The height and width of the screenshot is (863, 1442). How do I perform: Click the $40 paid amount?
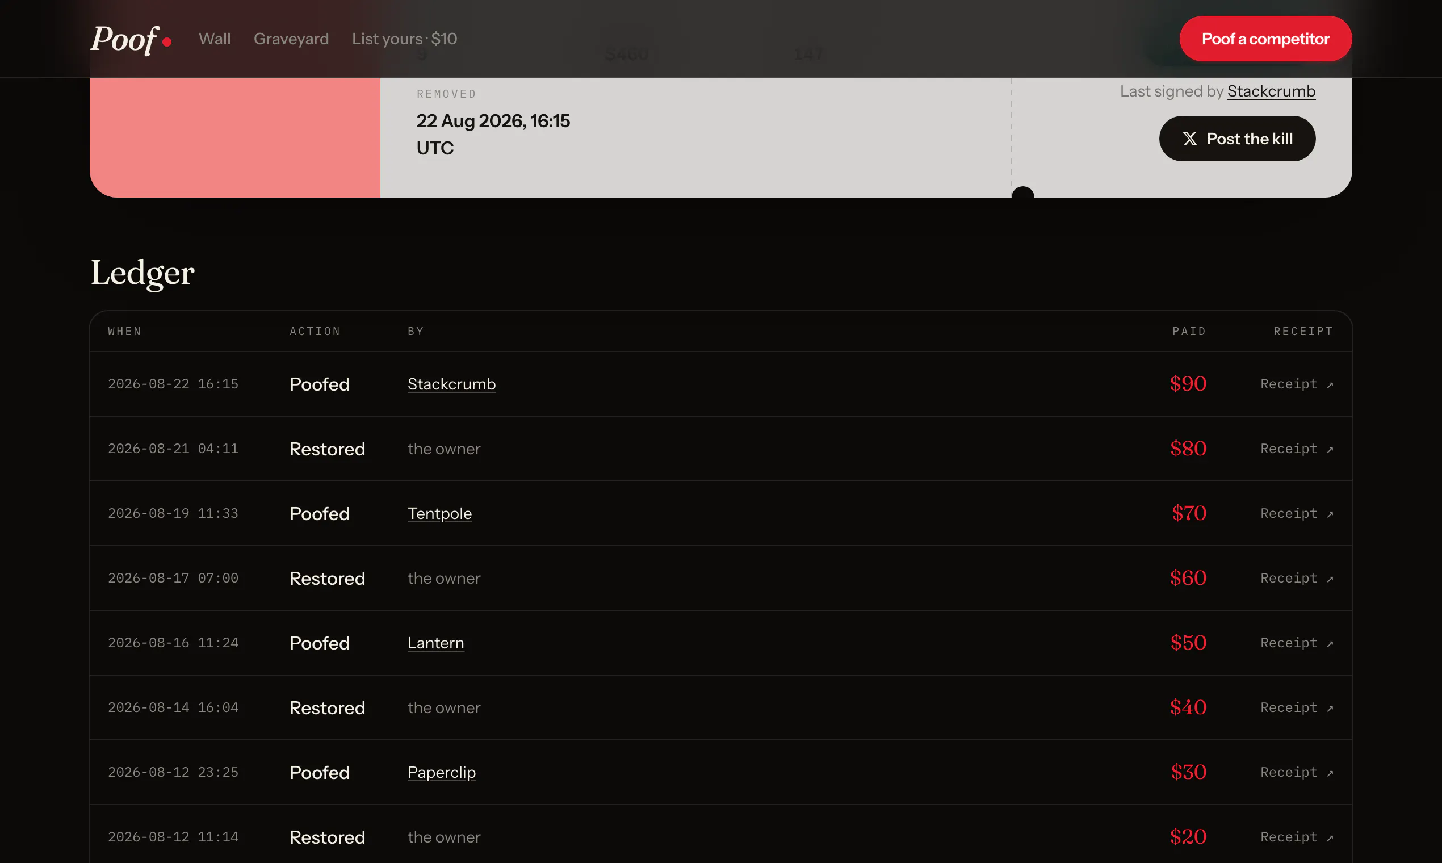(x=1188, y=707)
